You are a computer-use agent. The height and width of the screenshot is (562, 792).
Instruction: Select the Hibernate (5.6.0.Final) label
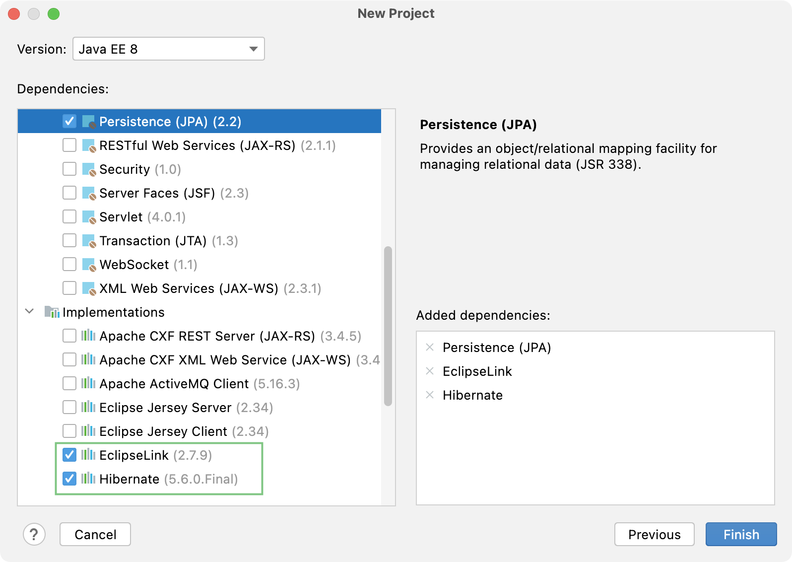pos(169,479)
